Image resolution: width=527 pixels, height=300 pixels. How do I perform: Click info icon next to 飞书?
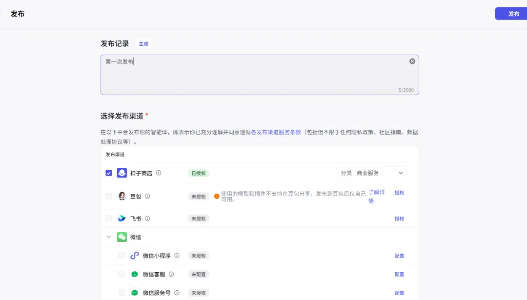(147, 219)
